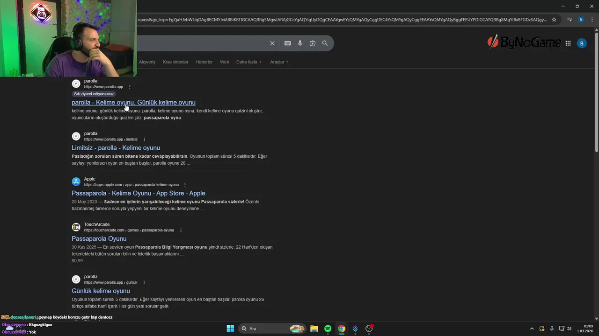Open the sync tray icon

pyautogui.click(x=542, y=329)
